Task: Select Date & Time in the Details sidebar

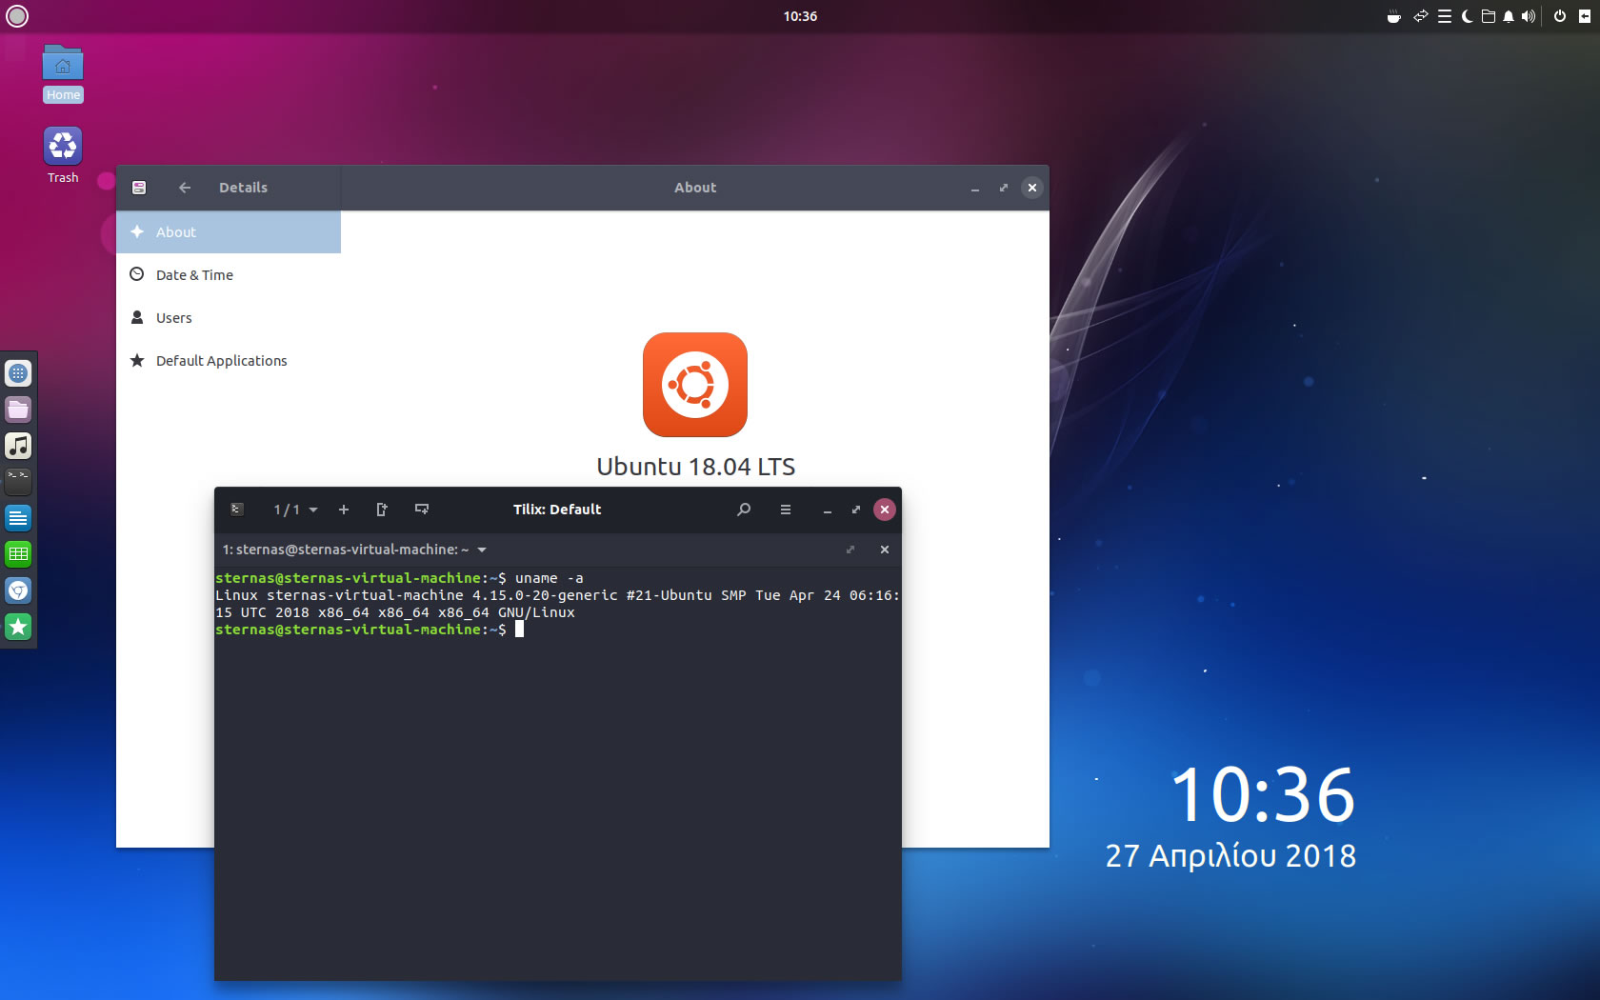Action: [x=229, y=275]
